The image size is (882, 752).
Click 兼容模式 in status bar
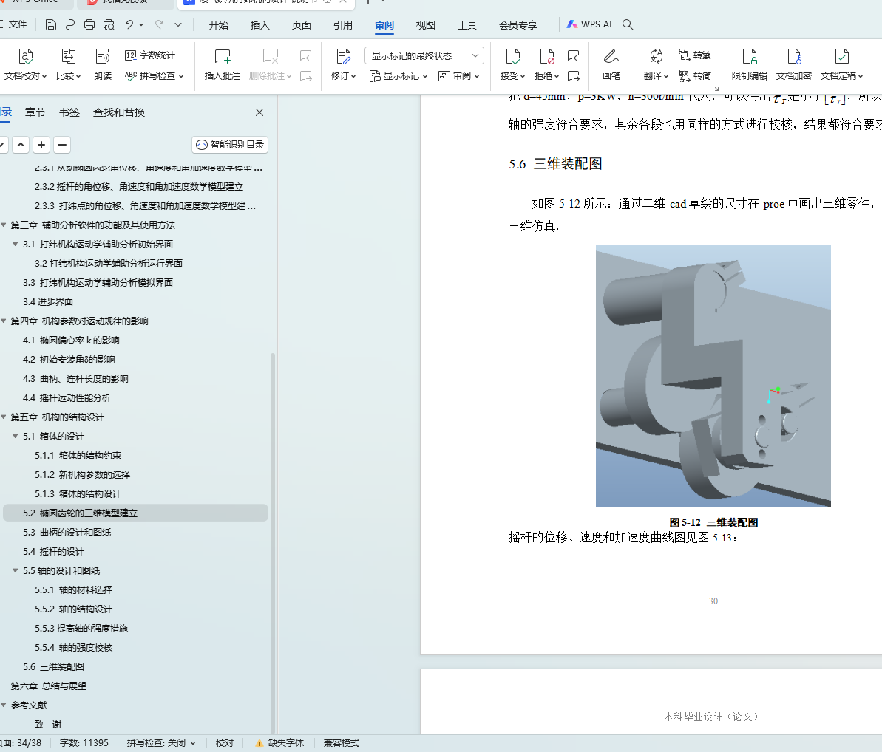341,743
